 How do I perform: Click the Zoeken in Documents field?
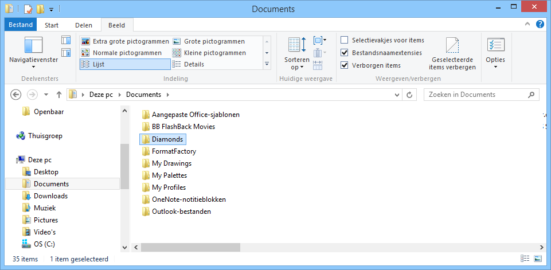(x=481, y=95)
